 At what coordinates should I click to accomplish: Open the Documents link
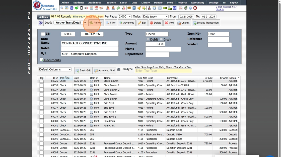(x=52, y=60)
